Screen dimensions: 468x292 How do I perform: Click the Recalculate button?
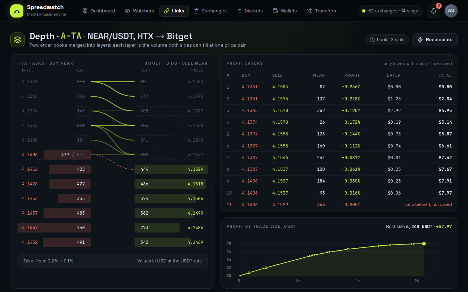(435, 40)
